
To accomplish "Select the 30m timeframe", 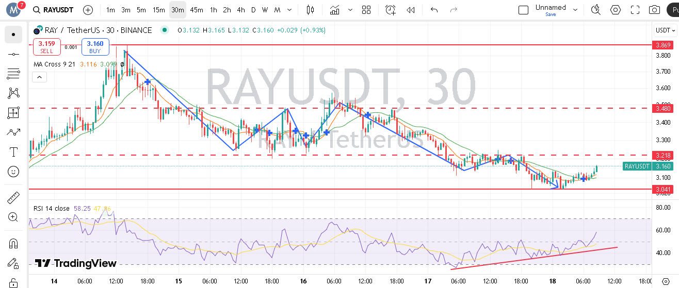I will point(177,10).
